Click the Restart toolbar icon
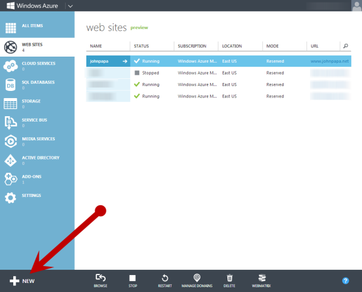This screenshot has width=362, height=292. tap(165, 278)
